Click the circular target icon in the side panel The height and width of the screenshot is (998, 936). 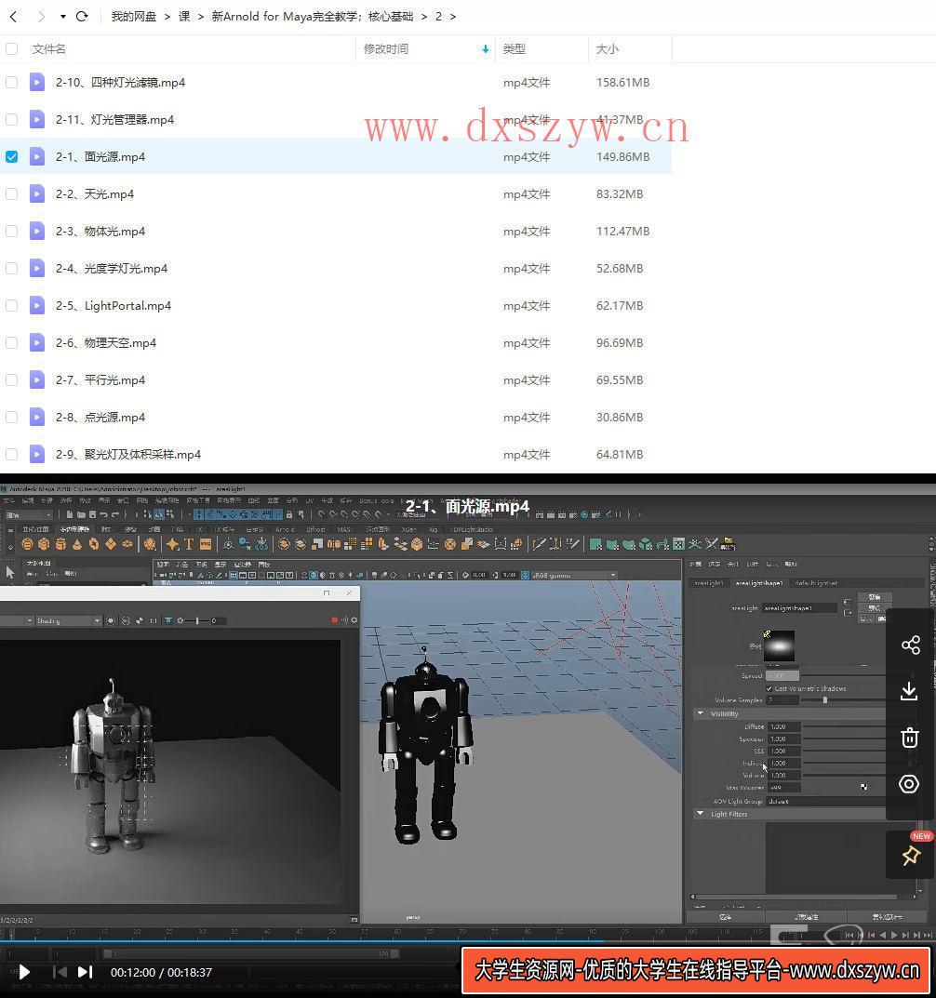[909, 784]
